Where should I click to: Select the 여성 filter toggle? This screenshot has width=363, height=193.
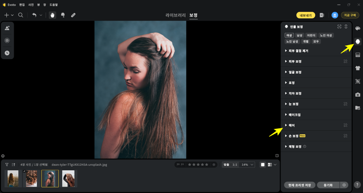point(289,35)
